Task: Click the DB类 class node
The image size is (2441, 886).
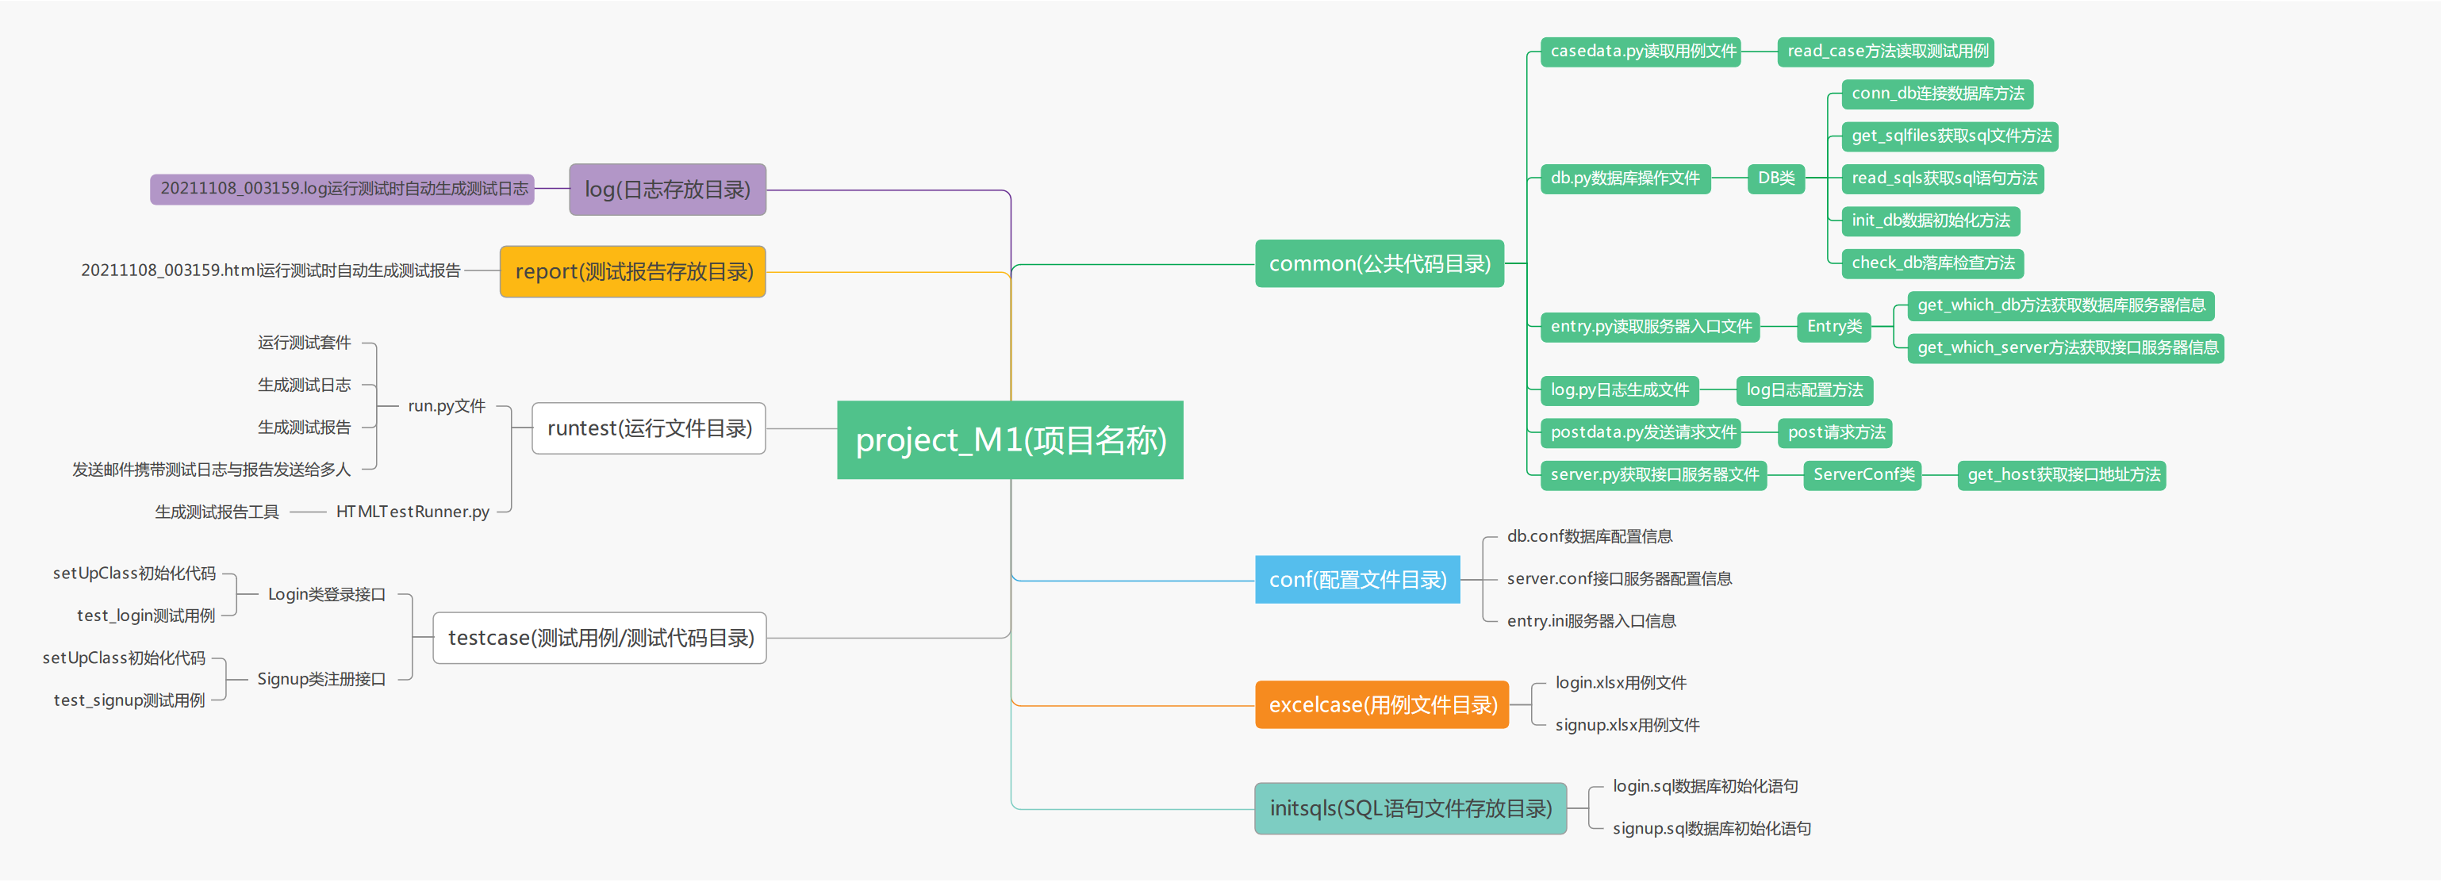Action: (1775, 178)
